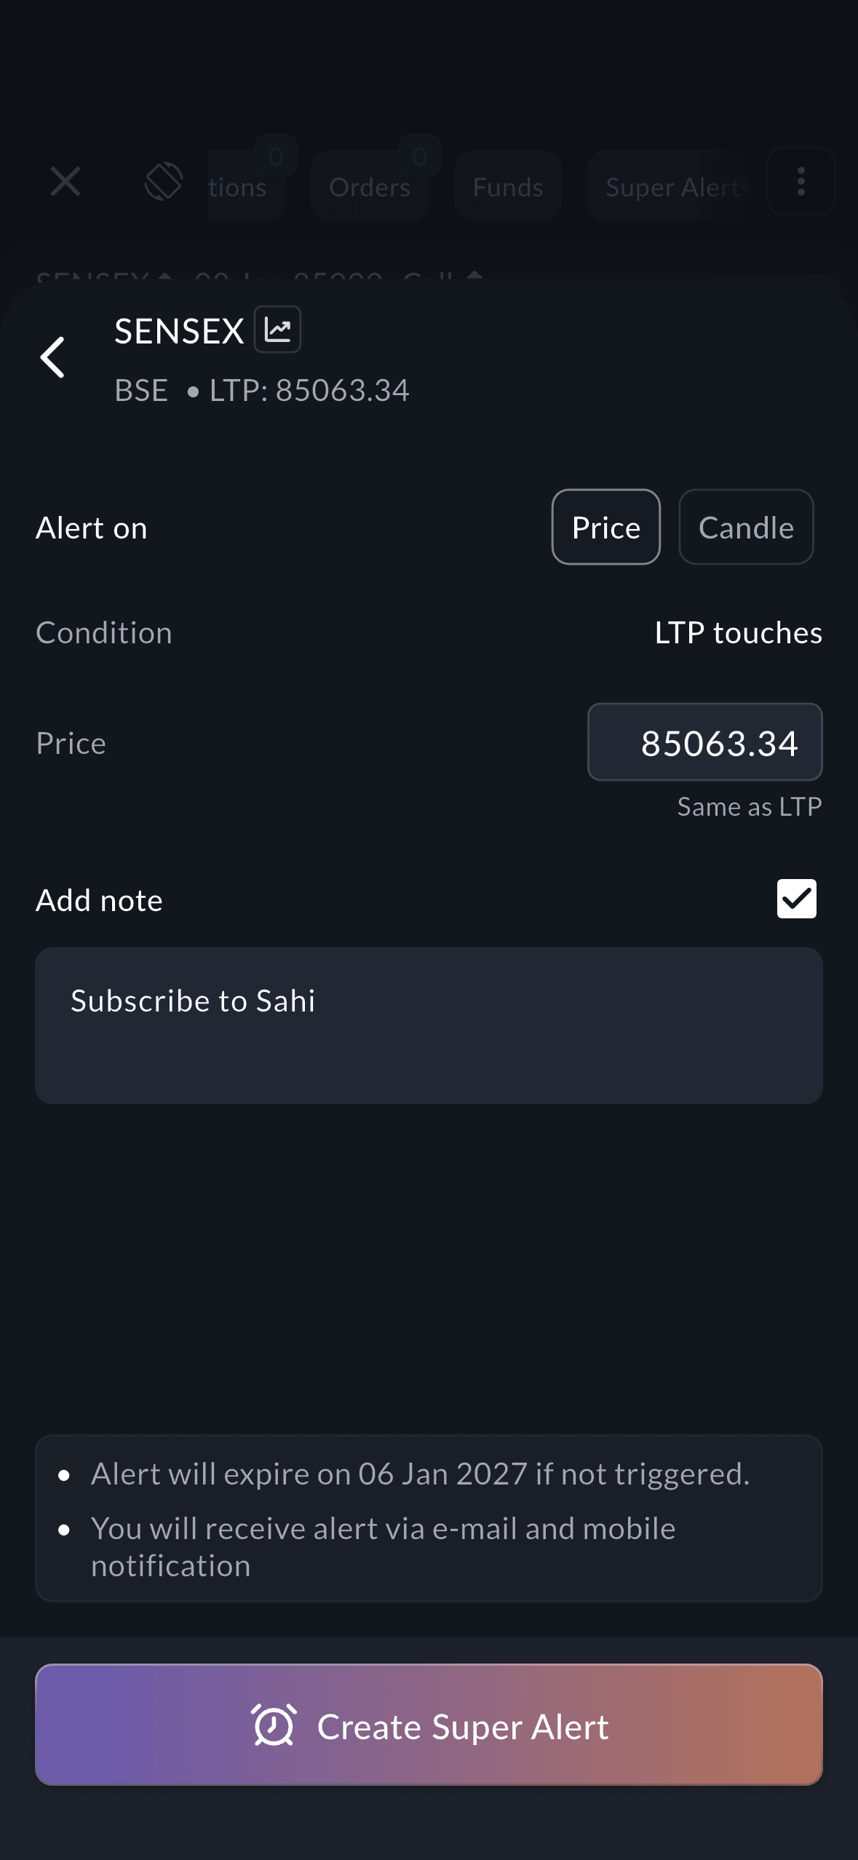Open the SENSEX chart icon
The height and width of the screenshot is (1860, 858).
[x=277, y=330]
